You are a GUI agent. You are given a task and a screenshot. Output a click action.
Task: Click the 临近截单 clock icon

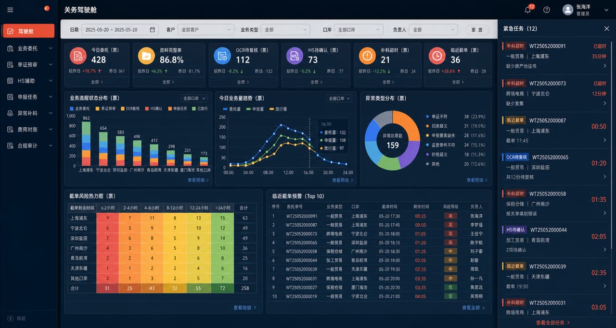click(x=437, y=56)
